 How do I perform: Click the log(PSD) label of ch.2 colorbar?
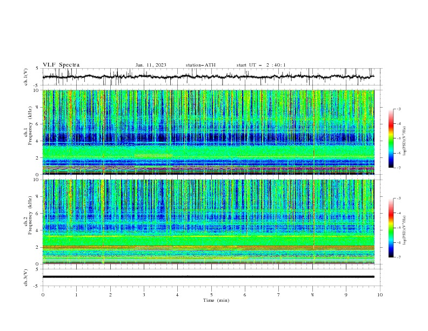point(405,230)
